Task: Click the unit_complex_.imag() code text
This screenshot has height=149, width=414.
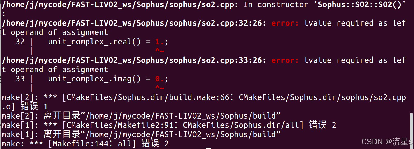Action: click(94, 79)
